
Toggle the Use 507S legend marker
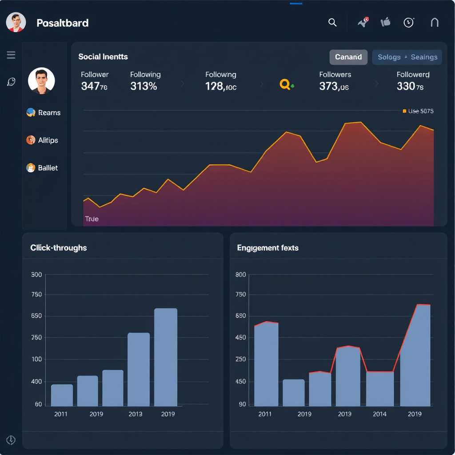point(404,111)
